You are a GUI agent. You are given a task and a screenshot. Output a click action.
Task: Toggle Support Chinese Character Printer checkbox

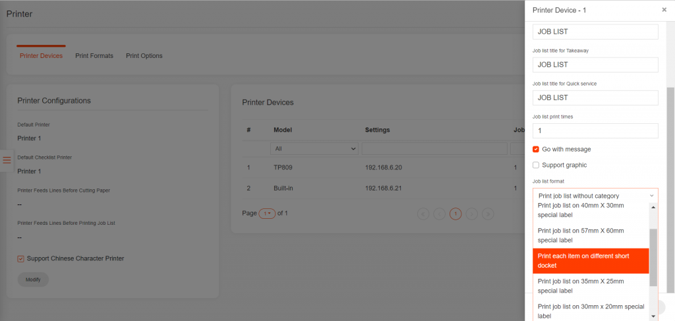(x=21, y=258)
